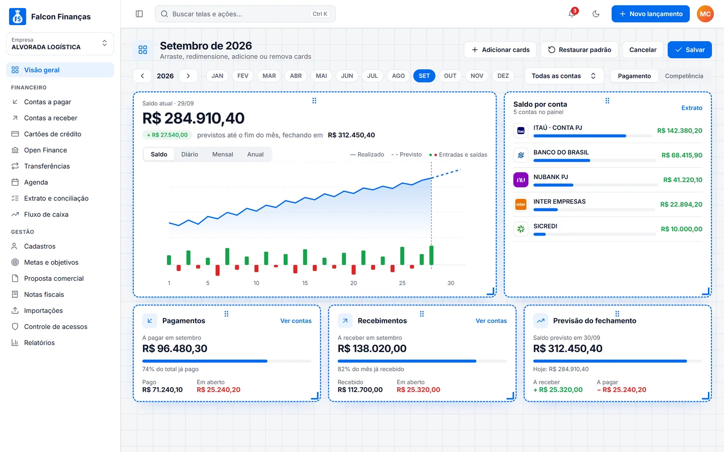Click the Sicredi logo icon
724x452 pixels.
(521, 229)
